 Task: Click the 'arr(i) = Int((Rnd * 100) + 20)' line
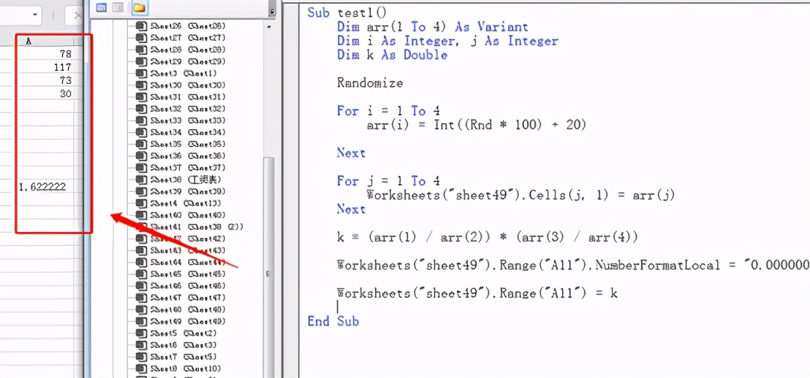click(477, 126)
